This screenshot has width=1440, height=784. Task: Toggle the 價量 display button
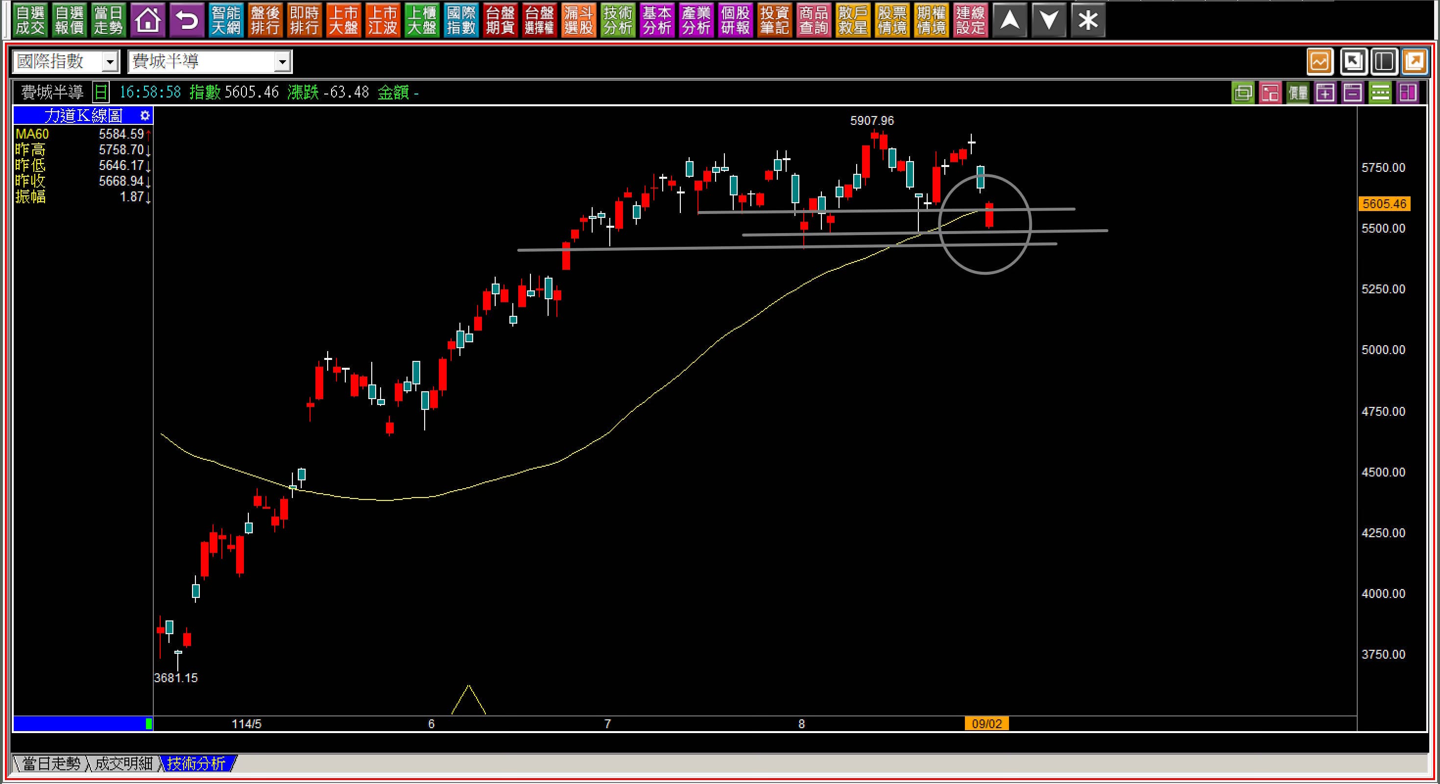1298,93
